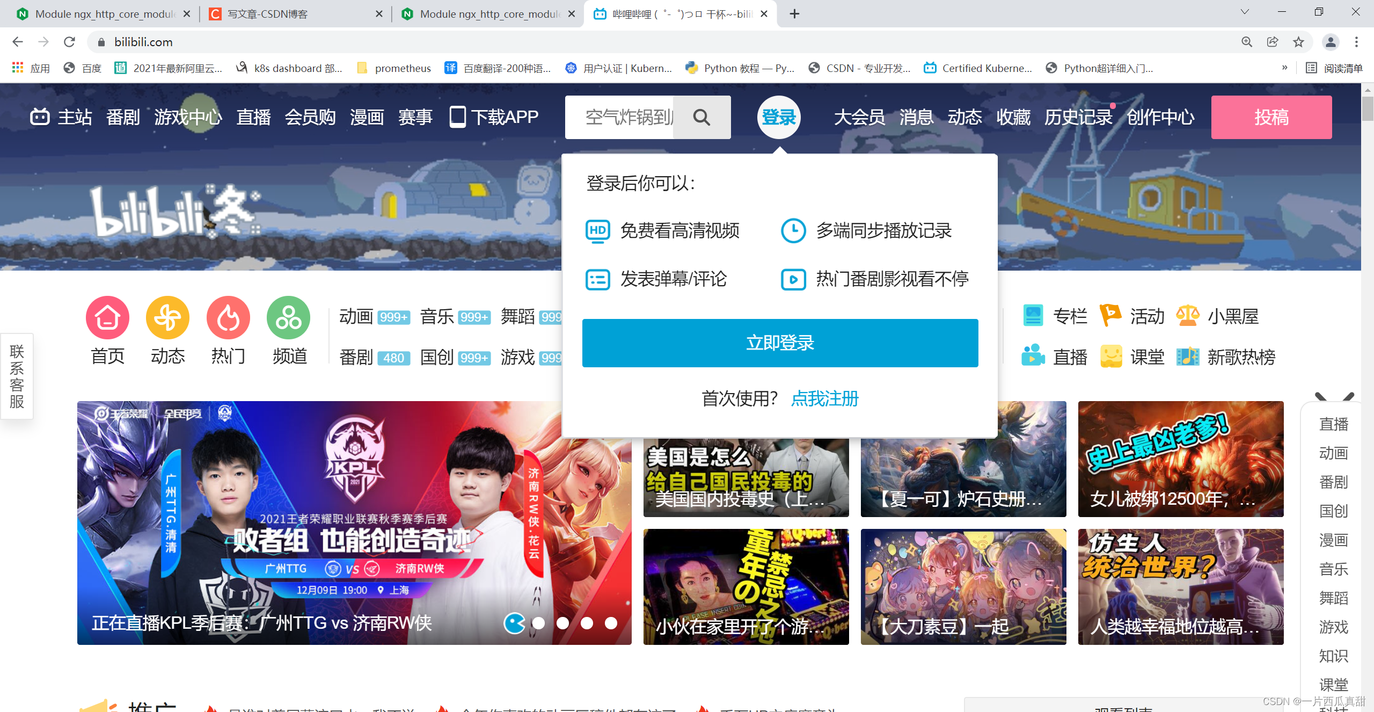The image size is (1374, 712).
Task: Click the bilibili.com address bar
Action: 660,42
